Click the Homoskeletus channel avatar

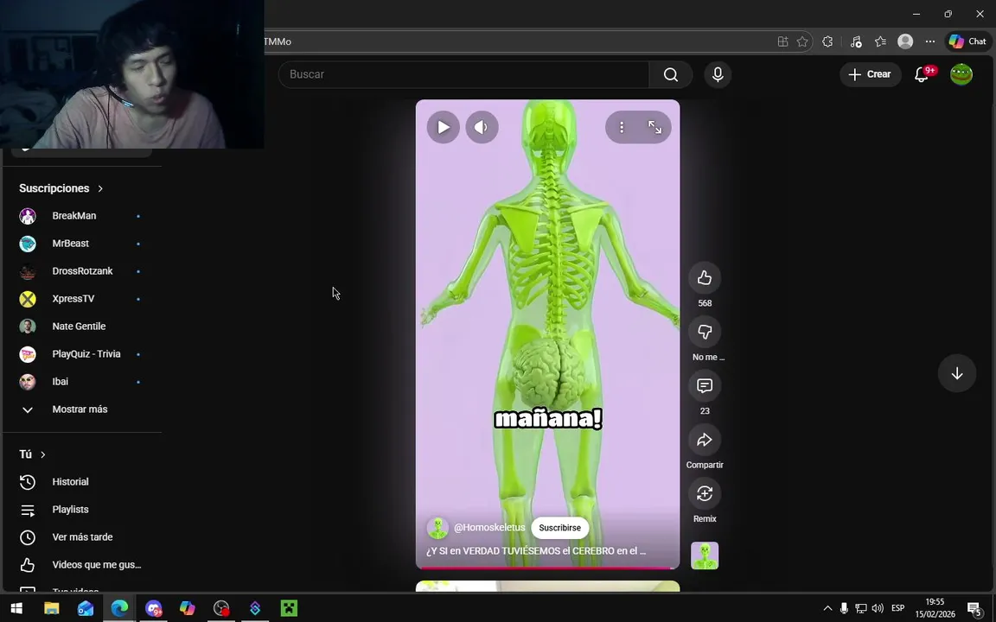437,528
